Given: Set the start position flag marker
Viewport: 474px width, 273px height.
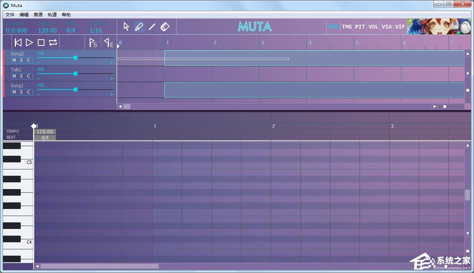Looking at the screenshot, I should pyautogui.click(x=93, y=43).
